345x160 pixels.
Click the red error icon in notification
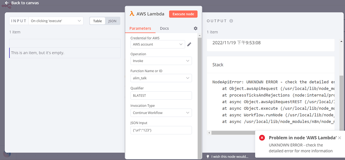(x=262, y=138)
